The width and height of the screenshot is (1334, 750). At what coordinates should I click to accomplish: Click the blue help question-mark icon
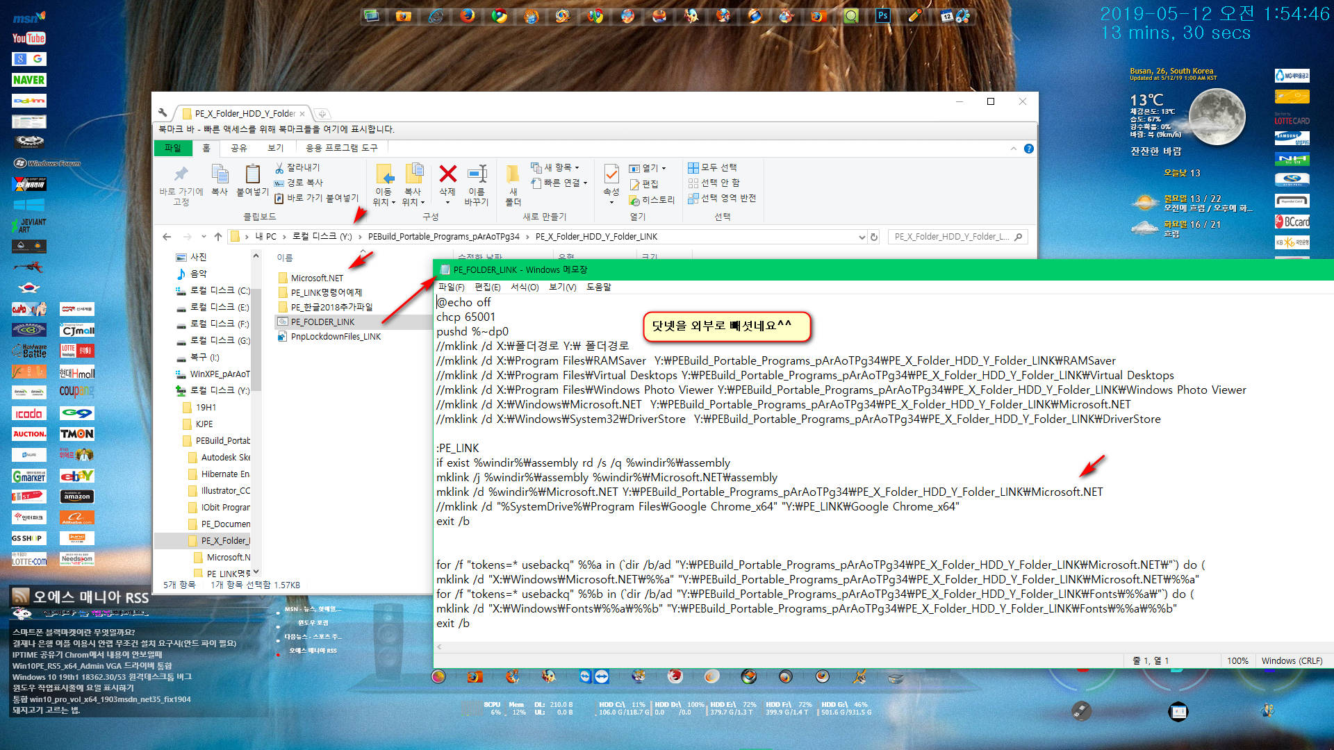point(1029,149)
